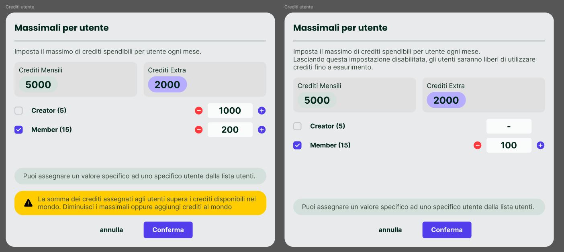
Task: Uncheck the Member checkbox beside the 100 value
Action: coord(297,145)
